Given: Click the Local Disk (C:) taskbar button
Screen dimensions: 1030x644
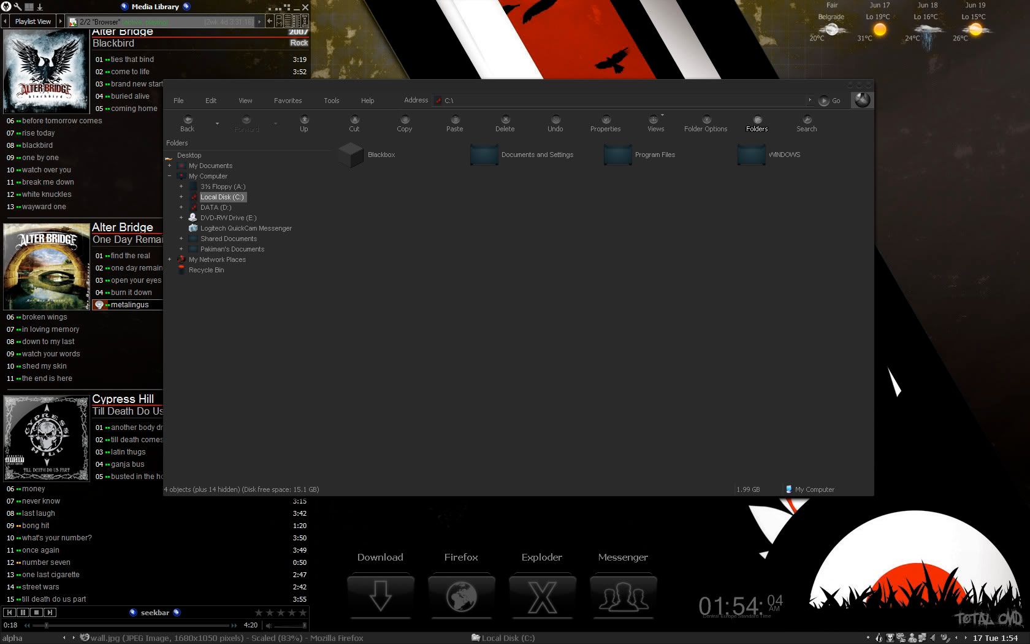Looking at the screenshot, I should [503, 638].
